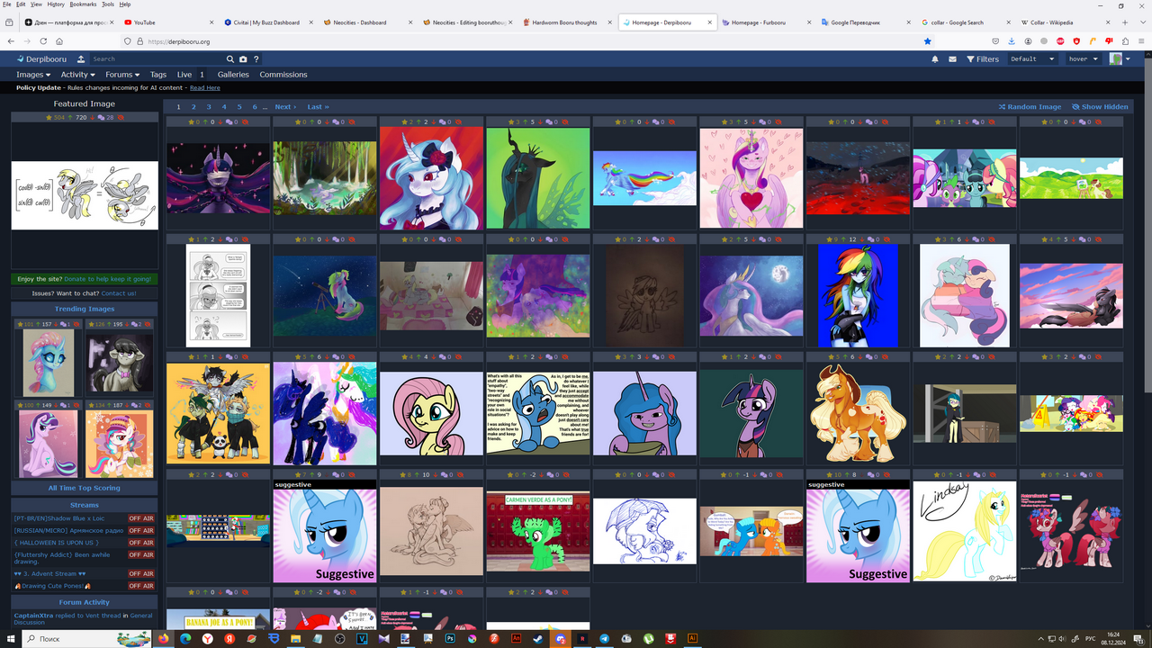Open comments icon on the Featured Image
Screen dimensions: 1152x648
coord(103,117)
